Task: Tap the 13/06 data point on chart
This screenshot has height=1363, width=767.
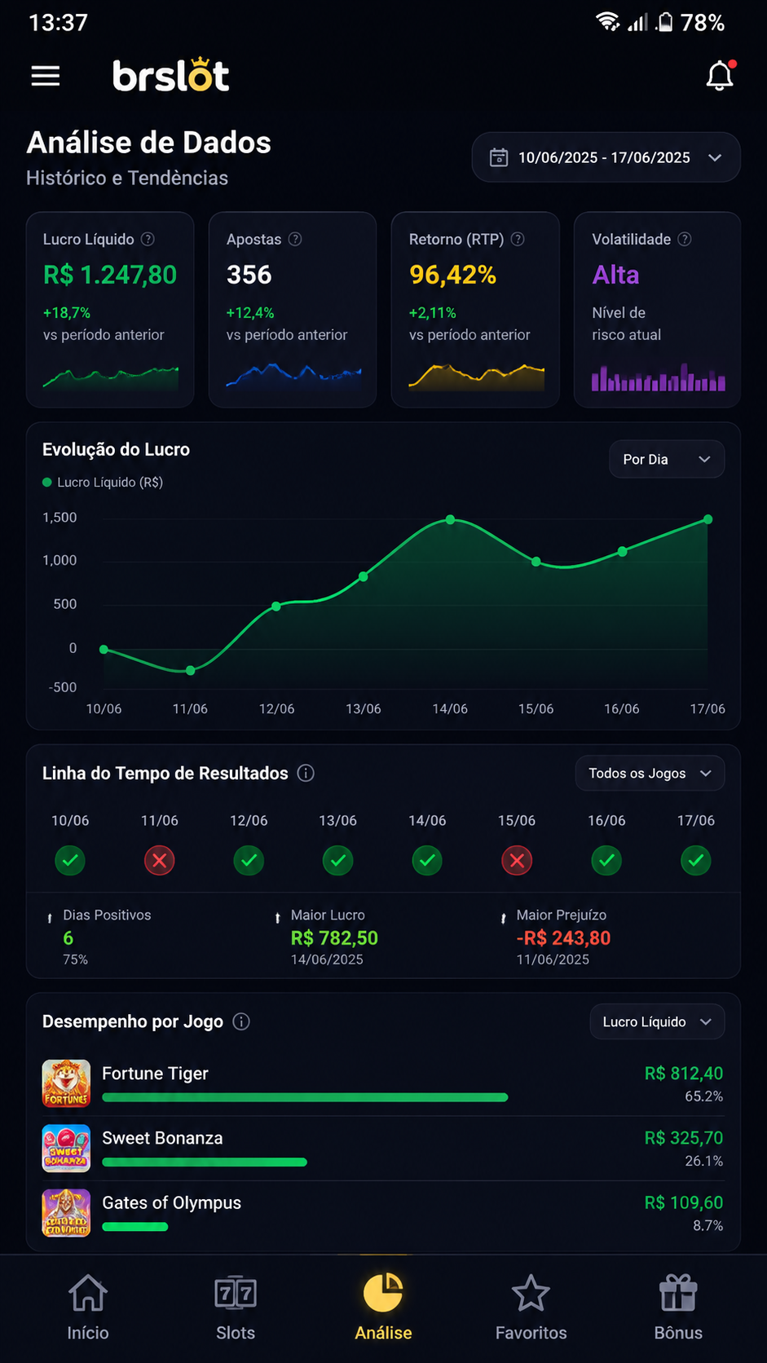Action: (x=364, y=576)
